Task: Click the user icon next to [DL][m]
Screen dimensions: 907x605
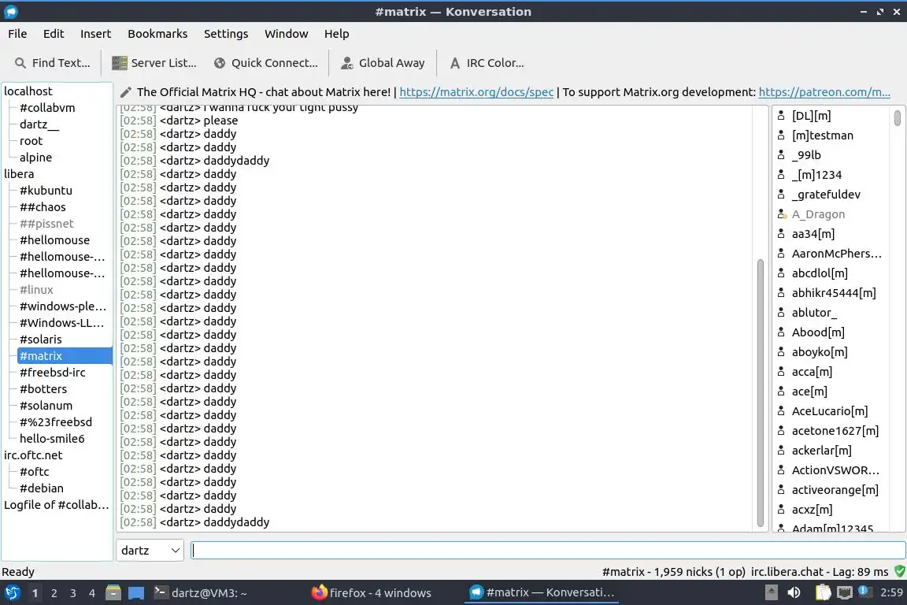Action: 782,116
